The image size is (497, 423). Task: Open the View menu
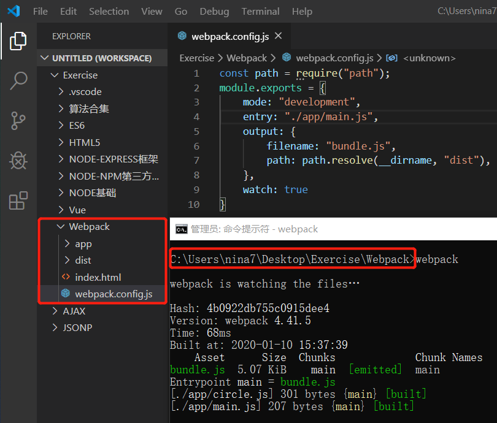tap(152, 12)
